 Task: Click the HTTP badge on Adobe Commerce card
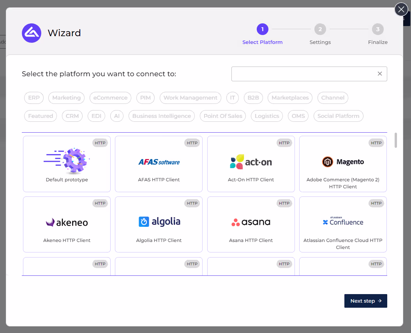pyautogui.click(x=376, y=143)
